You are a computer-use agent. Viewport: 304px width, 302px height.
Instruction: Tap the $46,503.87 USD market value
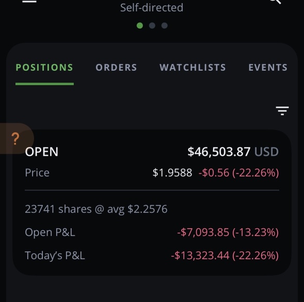pyautogui.click(x=233, y=152)
